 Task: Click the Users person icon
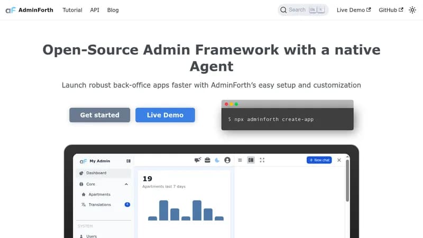[81, 236]
